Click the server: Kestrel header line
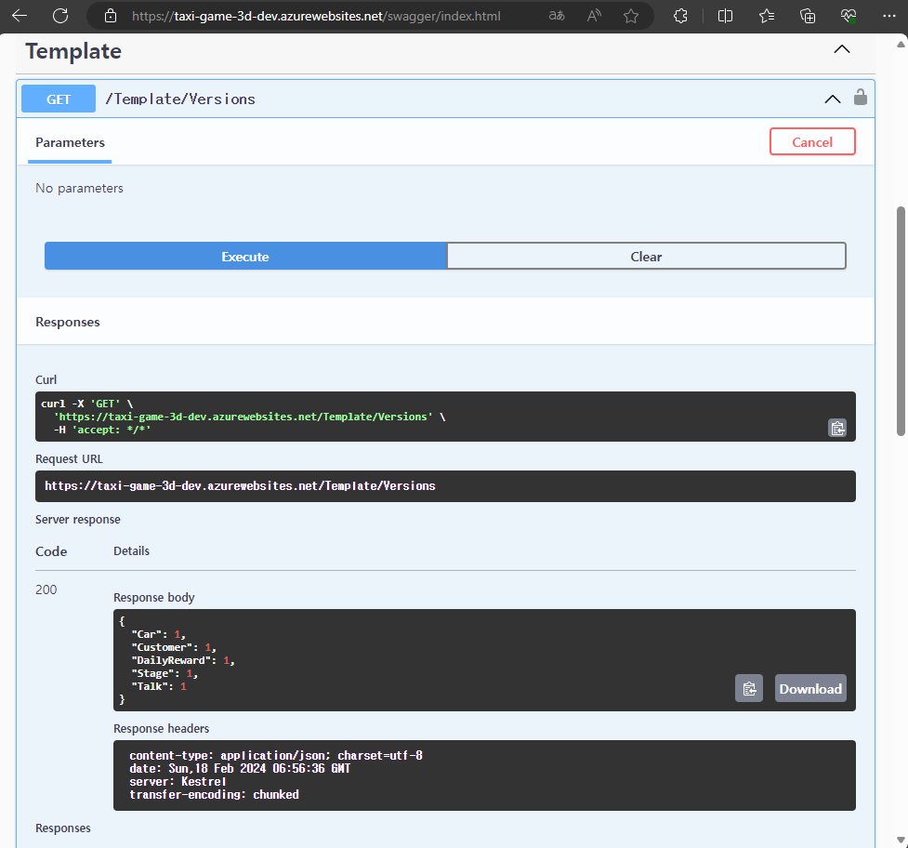The width and height of the screenshot is (908, 848). coord(178,781)
